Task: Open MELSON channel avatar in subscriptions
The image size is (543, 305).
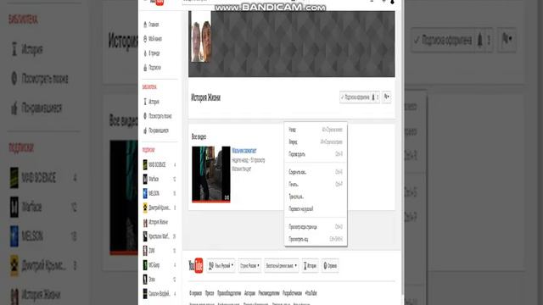Action: pyautogui.click(x=145, y=193)
